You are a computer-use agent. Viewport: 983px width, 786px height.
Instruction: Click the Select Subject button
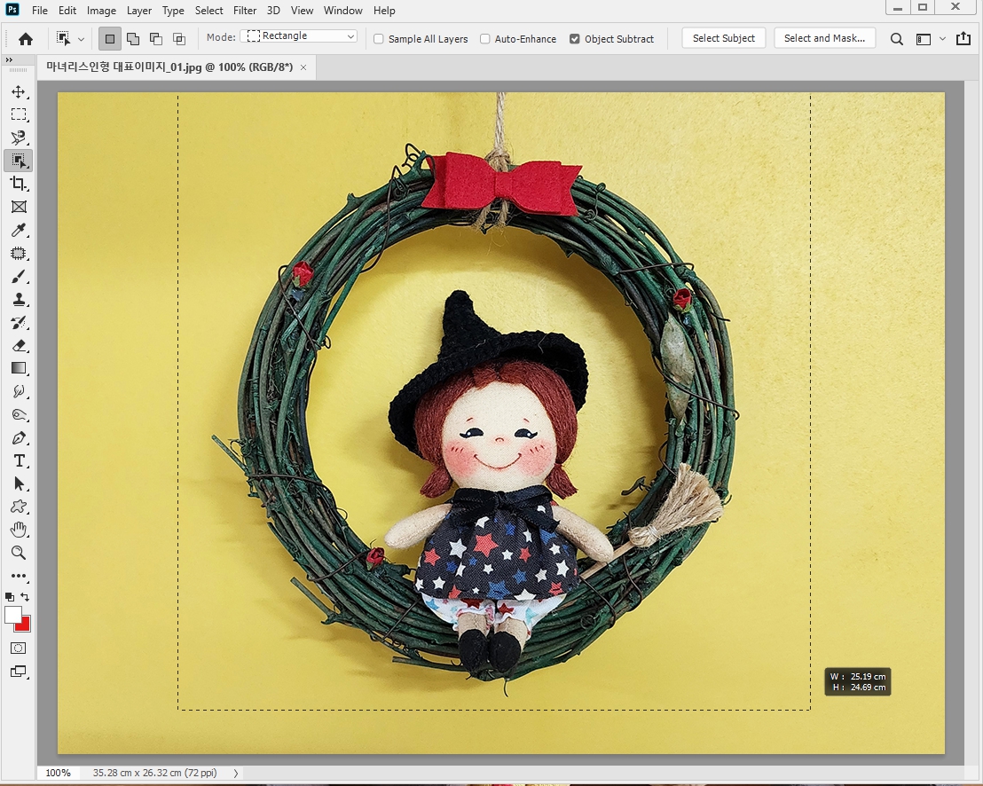click(723, 38)
